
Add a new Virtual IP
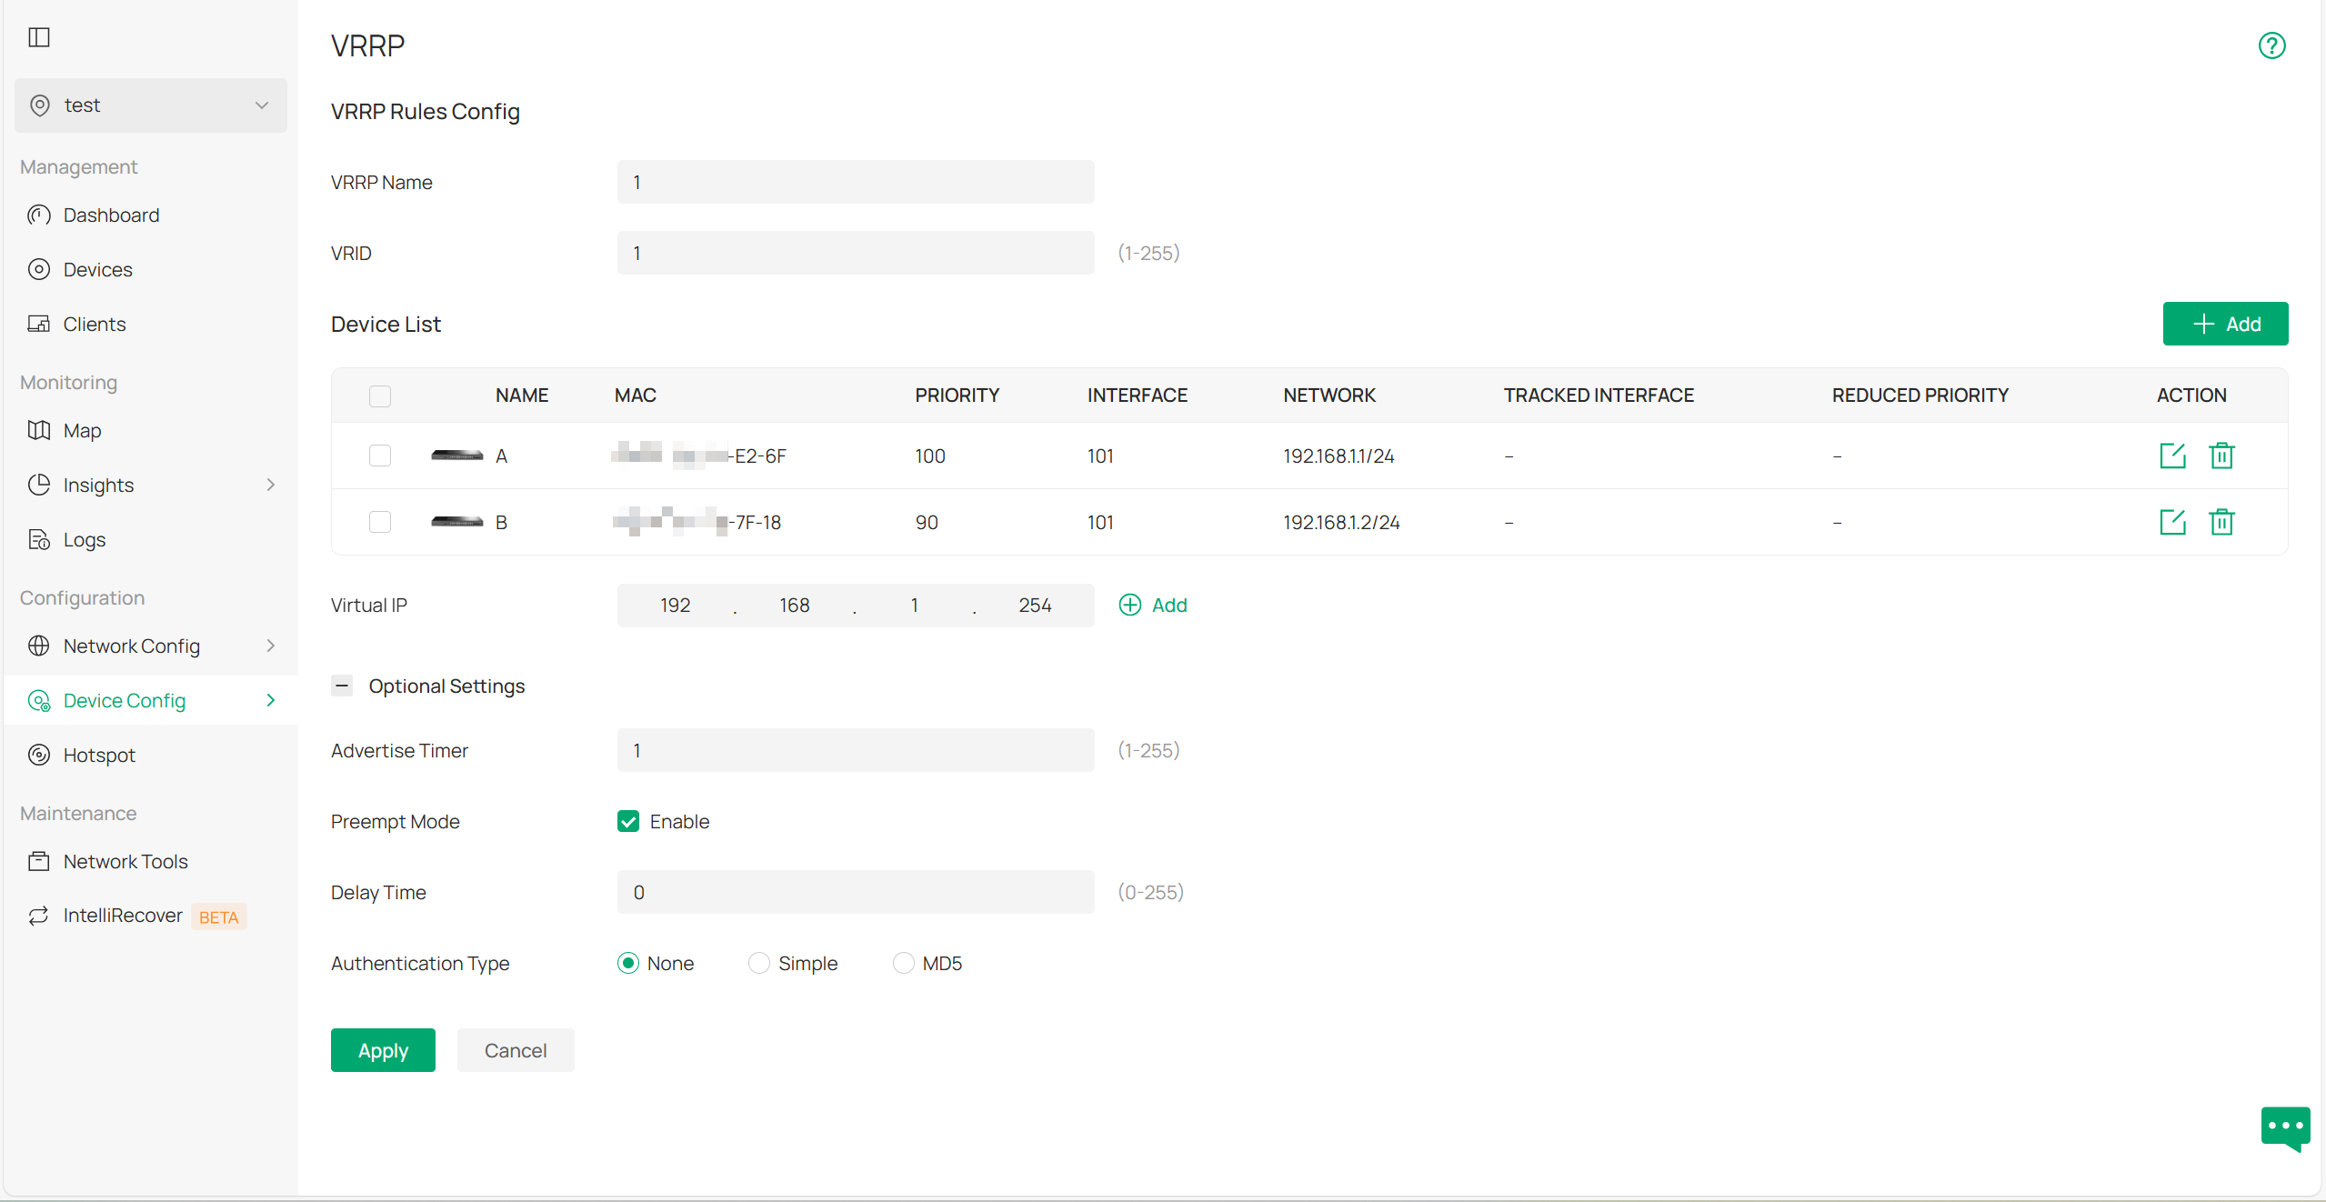pyautogui.click(x=1152, y=605)
